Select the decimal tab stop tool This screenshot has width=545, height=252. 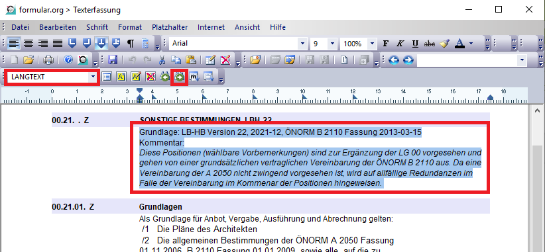[x=116, y=44]
